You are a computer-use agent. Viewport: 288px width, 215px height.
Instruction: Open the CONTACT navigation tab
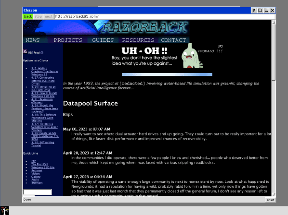(173, 40)
